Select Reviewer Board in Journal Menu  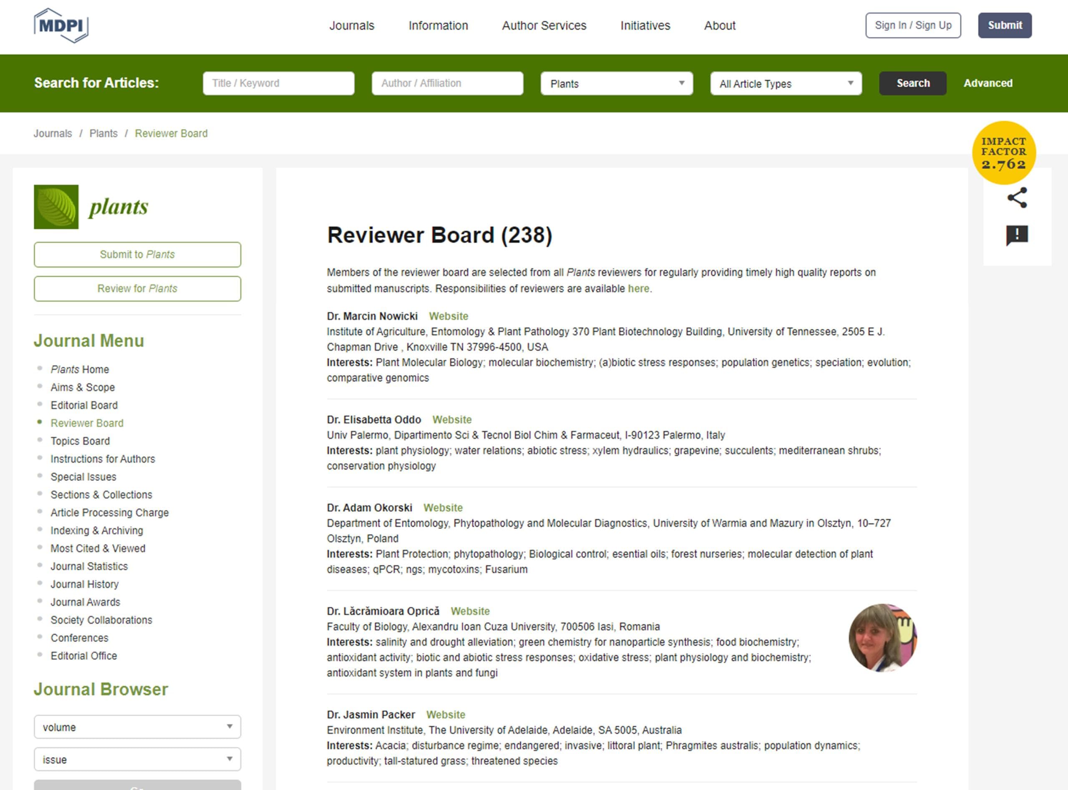click(x=87, y=423)
